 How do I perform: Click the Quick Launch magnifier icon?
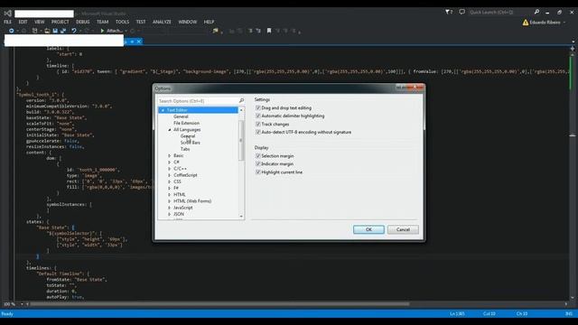point(536,12)
